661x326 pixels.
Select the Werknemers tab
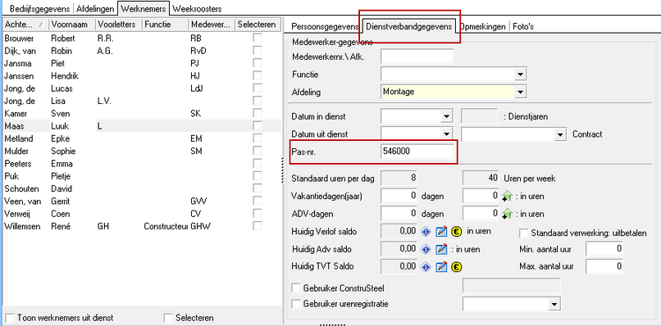[x=144, y=8]
